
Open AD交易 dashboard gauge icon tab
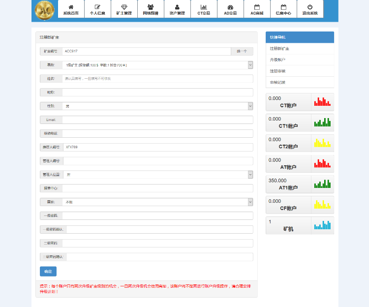point(230,9)
